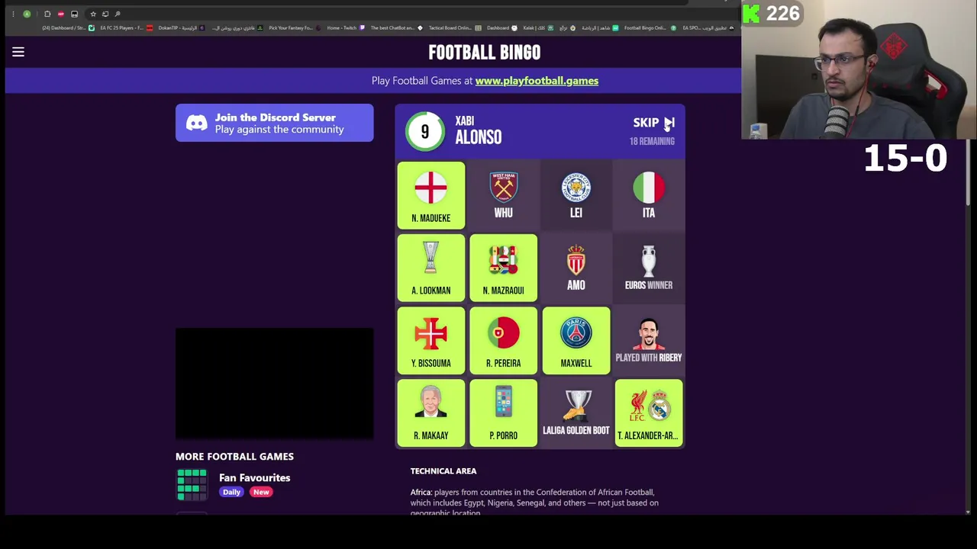Viewport: 977px width, 549px height.
Task: Open the Fan Favourites game
Action: pos(254,477)
